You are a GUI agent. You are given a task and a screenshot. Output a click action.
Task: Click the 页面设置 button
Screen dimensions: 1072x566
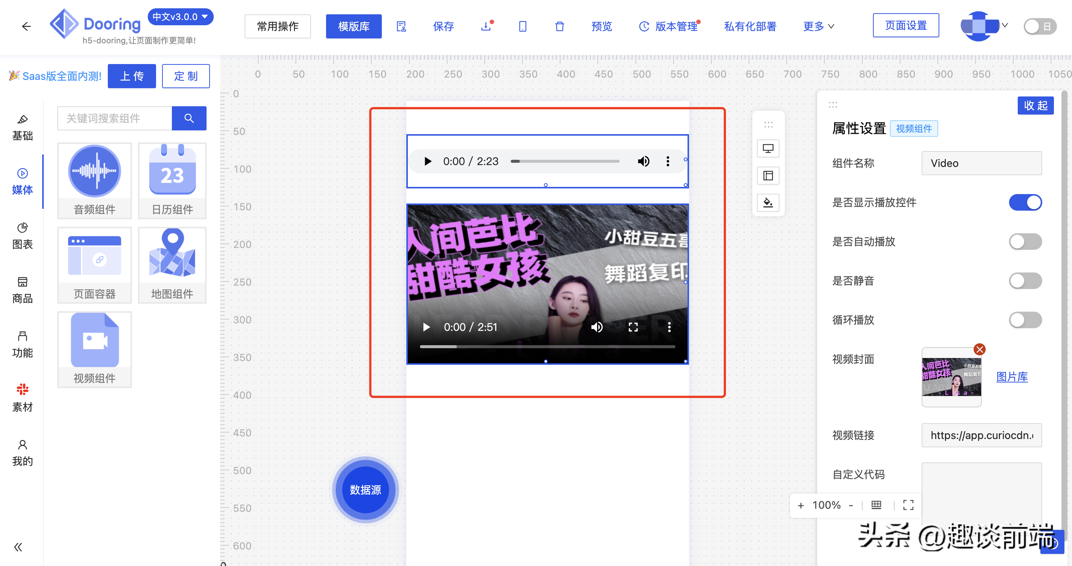pos(905,26)
